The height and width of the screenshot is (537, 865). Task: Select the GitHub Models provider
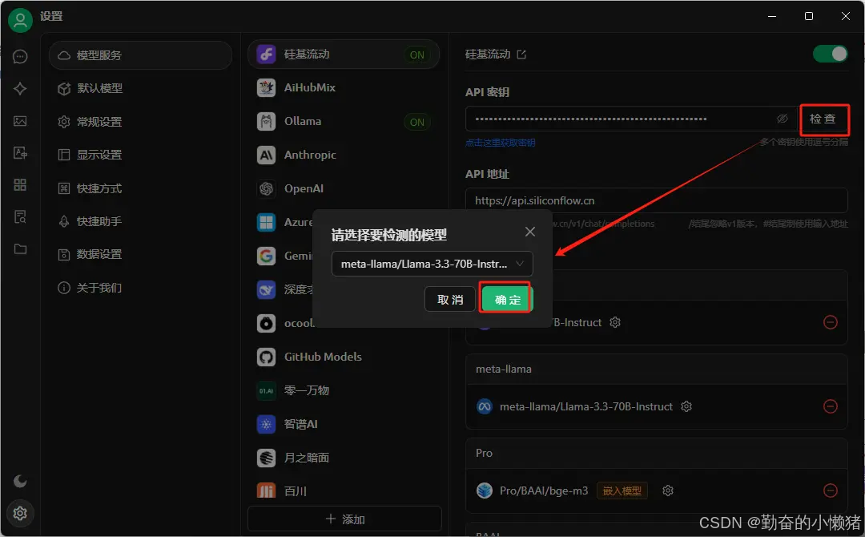pos(343,357)
